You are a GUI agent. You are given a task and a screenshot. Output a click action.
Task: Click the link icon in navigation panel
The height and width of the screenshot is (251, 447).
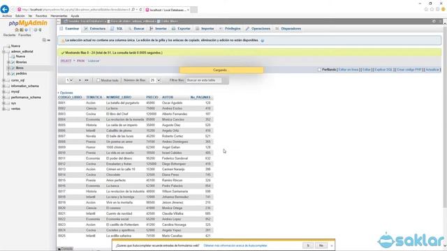[x=49, y=40]
